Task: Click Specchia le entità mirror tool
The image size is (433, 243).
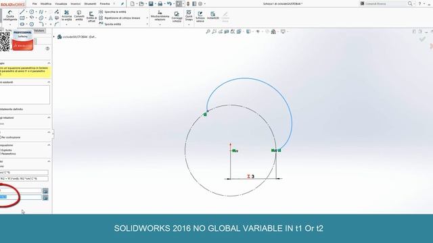Action: (113, 12)
